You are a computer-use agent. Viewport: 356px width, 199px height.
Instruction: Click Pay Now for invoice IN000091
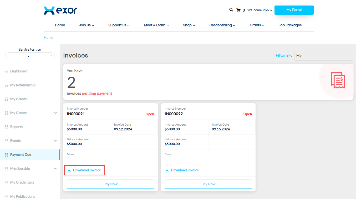click(x=110, y=184)
